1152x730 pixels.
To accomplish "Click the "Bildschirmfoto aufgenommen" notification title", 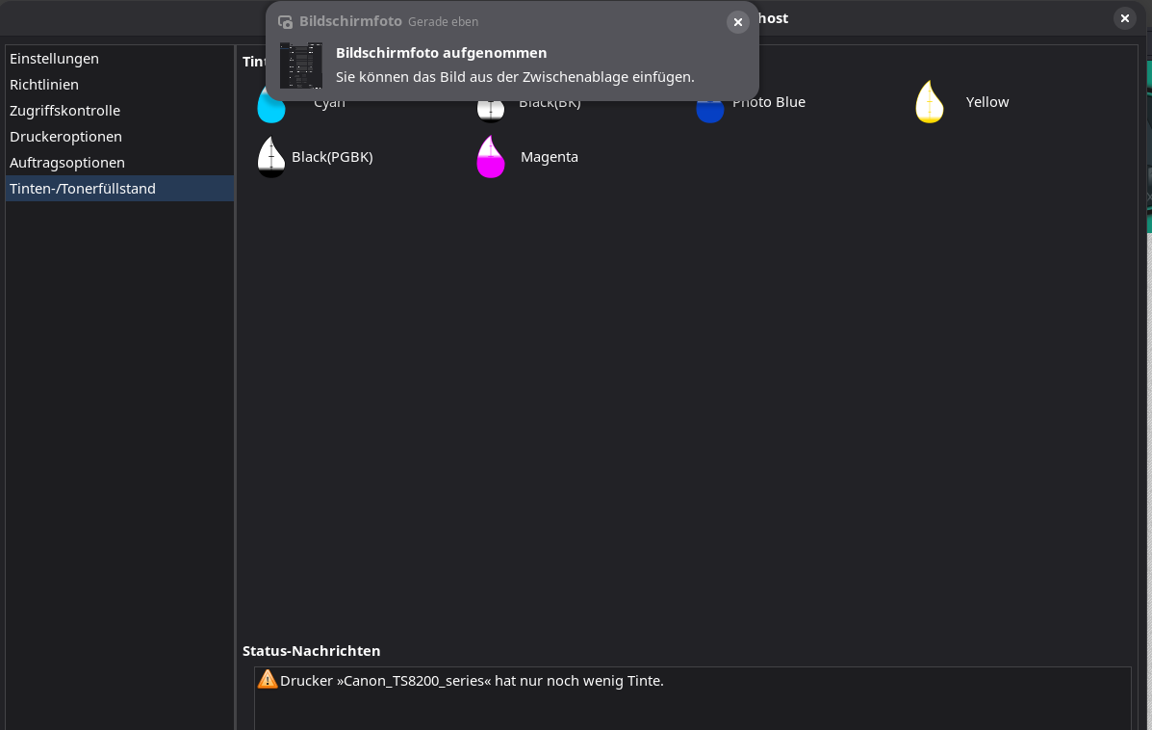I will click(x=441, y=53).
